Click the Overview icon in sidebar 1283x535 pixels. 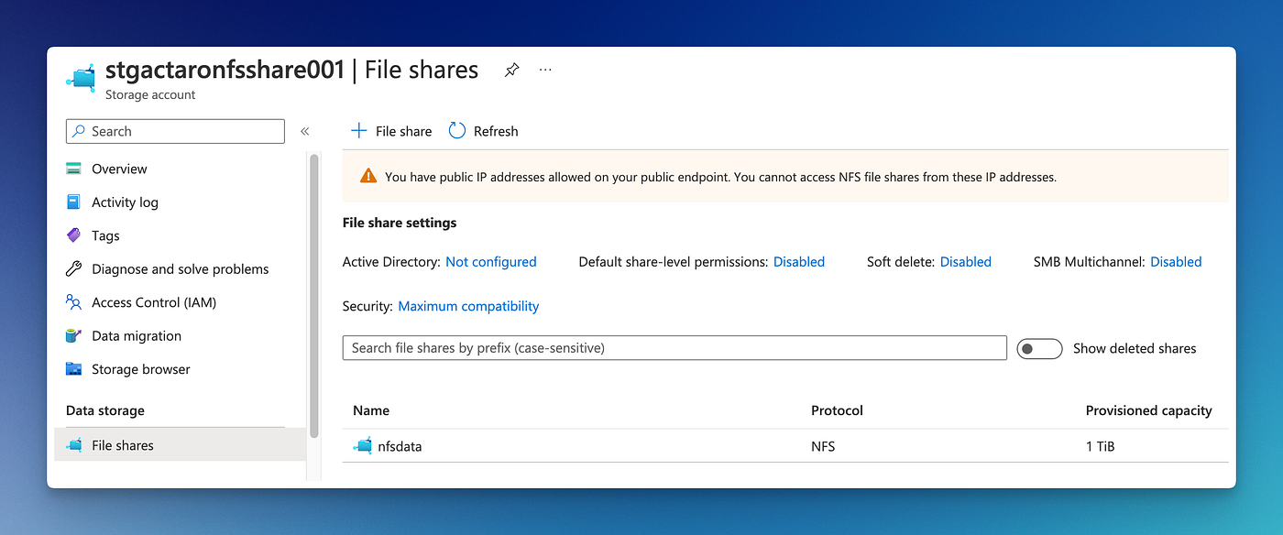pyautogui.click(x=74, y=169)
